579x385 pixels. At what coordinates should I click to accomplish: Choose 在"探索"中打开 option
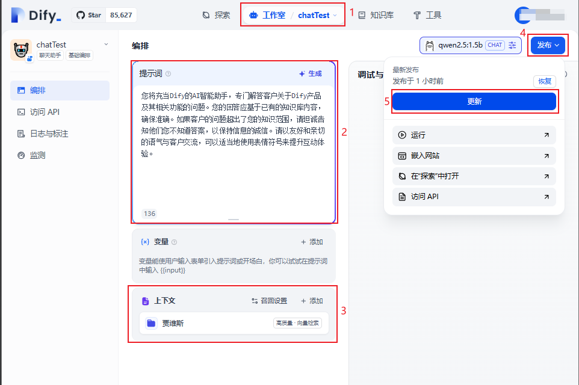474,176
